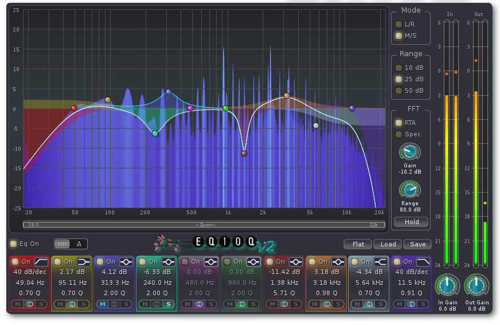The width and height of the screenshot is (500, 325).
Task: Click the 95.11 Hz frequency value
Action: pos(72,283)
